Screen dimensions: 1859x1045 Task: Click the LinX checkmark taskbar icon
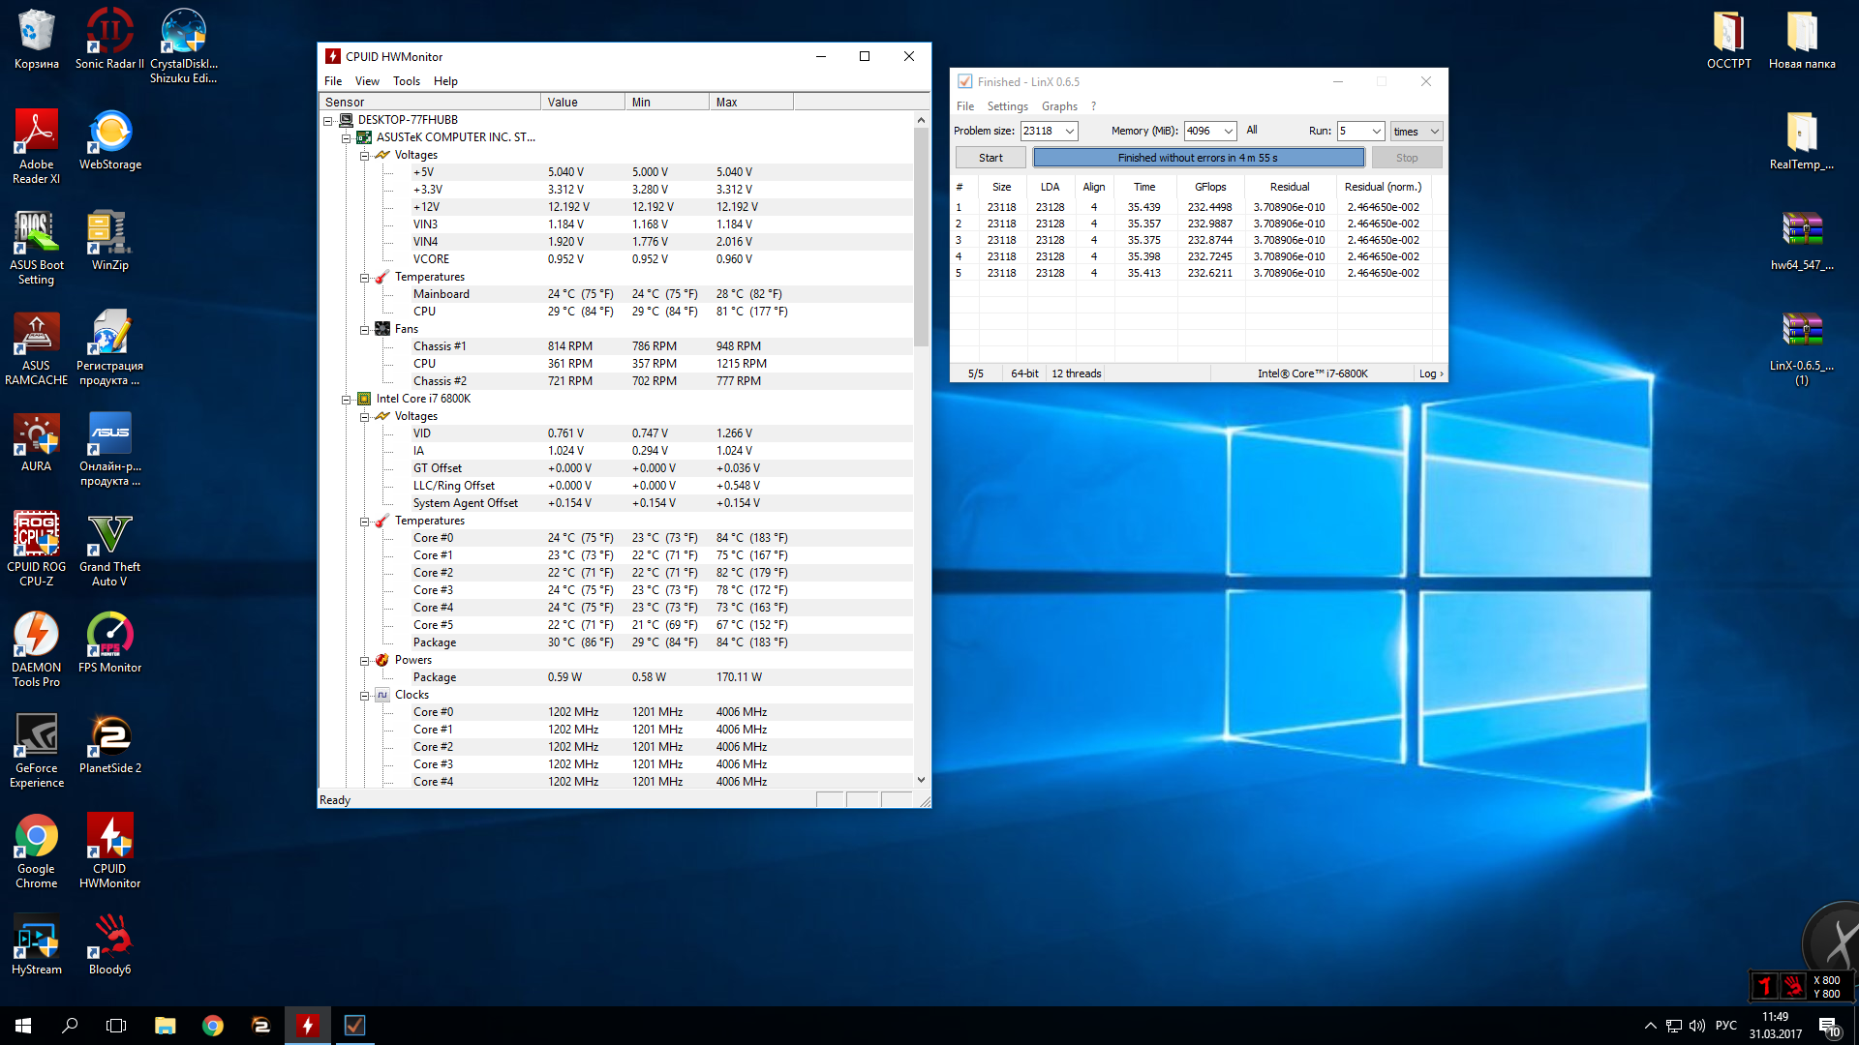pos(354,1025)
